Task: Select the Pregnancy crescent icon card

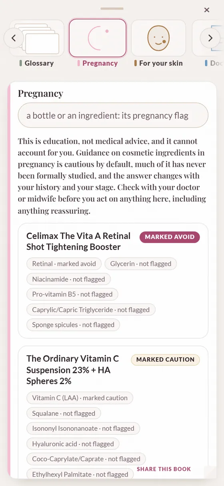Action: point(98,38)
